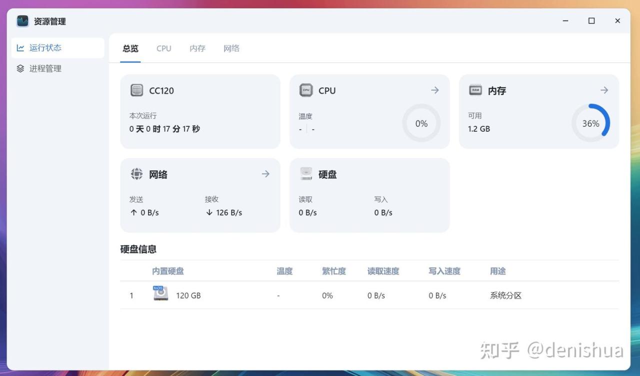Click the CC120 device icon
640x376 pixels.
tap(136, 90)
